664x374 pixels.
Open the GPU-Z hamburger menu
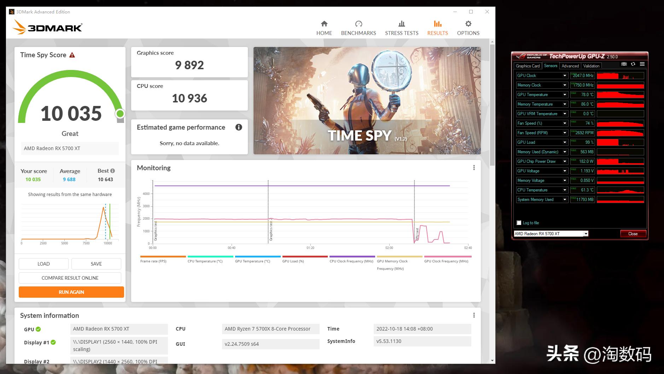point(642,64)
